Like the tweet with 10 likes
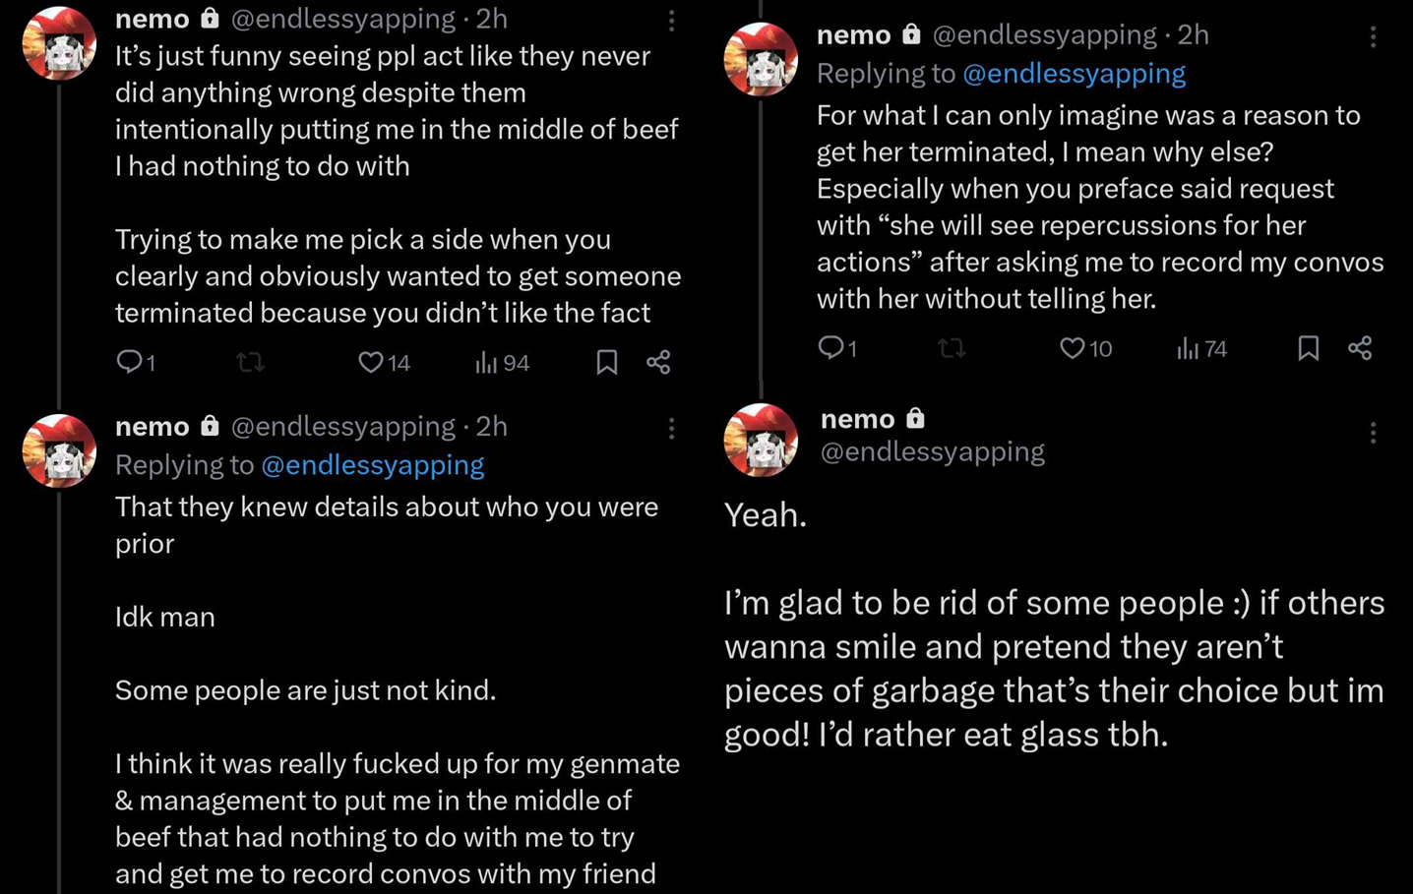The image size is (1413, 894). coord(1072,348)
